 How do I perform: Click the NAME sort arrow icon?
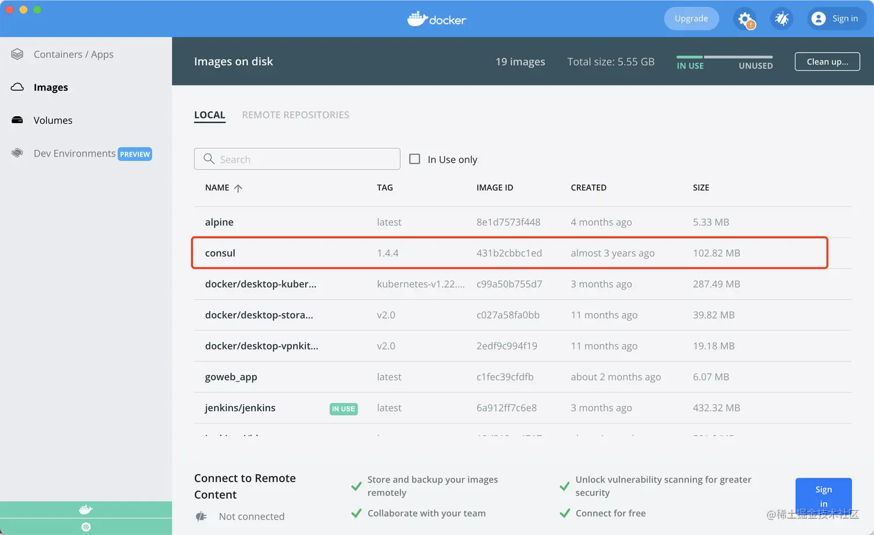(238, 188)
